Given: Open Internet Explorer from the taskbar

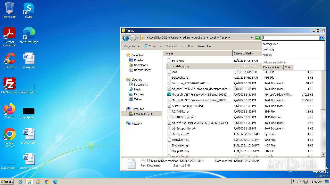Looking at the screenshot, I should coord(20,182).
